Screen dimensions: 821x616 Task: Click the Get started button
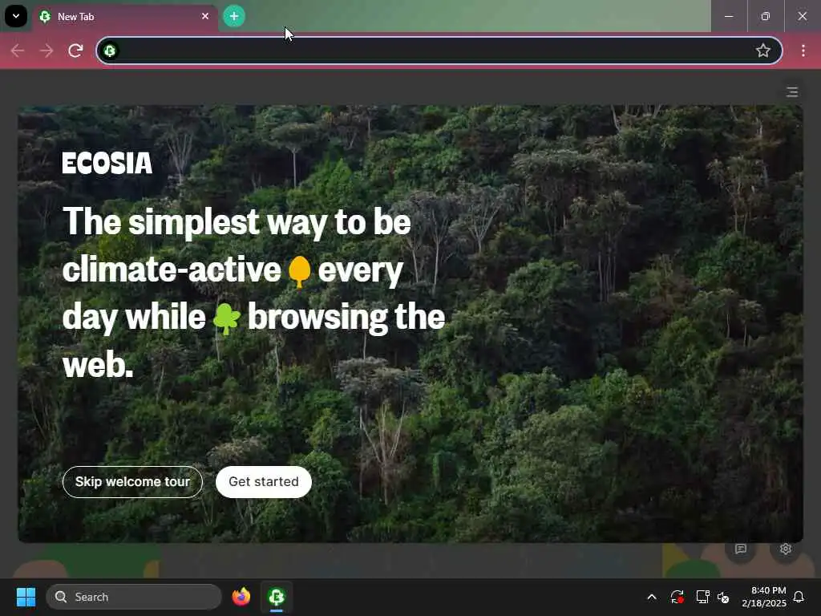[x=263, y=482]
